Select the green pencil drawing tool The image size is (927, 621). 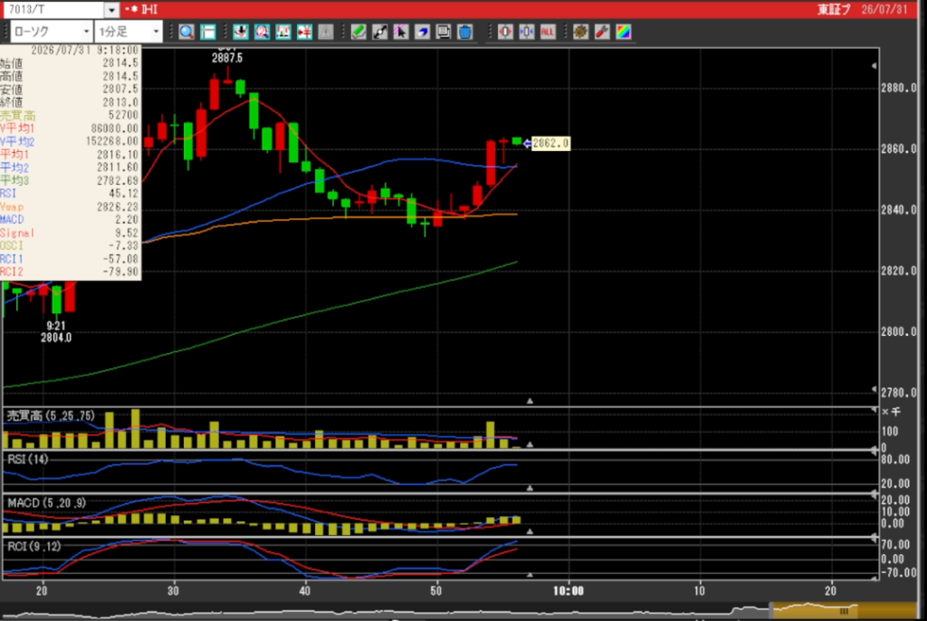(x=358, y=32)
